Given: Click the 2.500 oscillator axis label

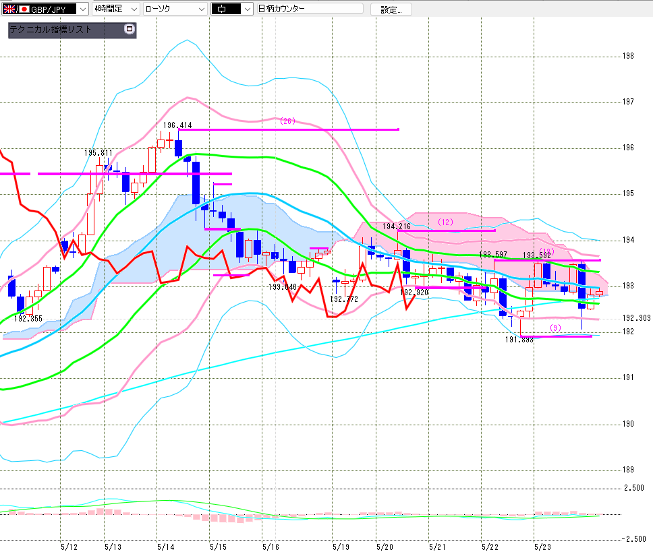Looking at the screenshot, I should [x=634, y=488].
